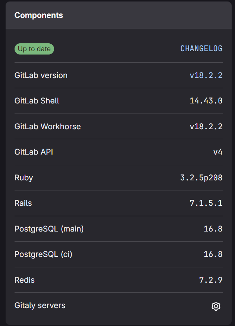Image resolution: width=235 pixels, height=326 pixels.
Task: Click the Gitaly servers label
Action: 40,305
